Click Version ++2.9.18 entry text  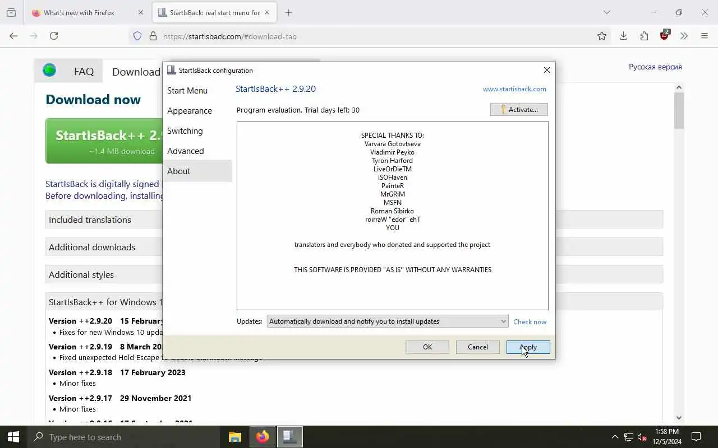click(x=117, y=372)
